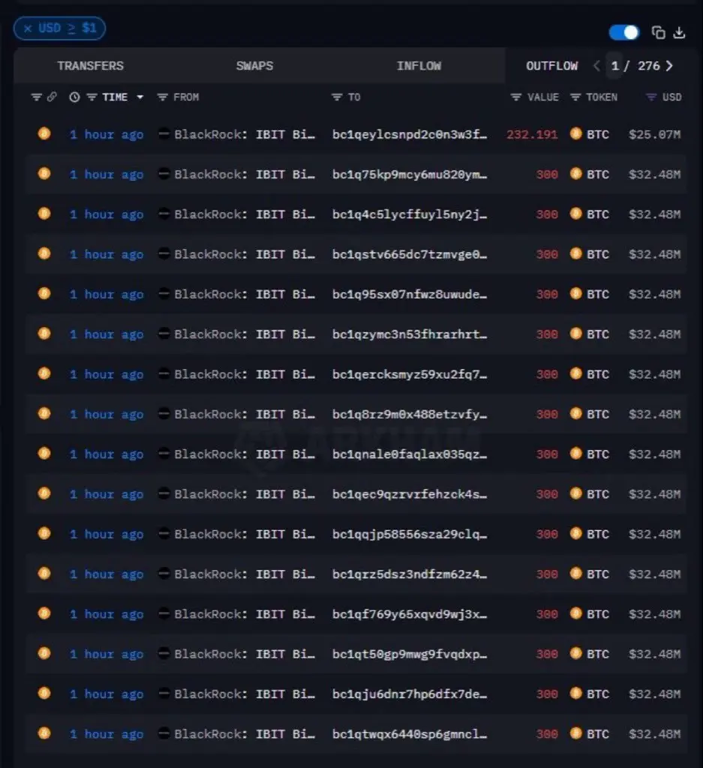Expand the TIME sort dropdown arrow

click(x=140, y=97)
